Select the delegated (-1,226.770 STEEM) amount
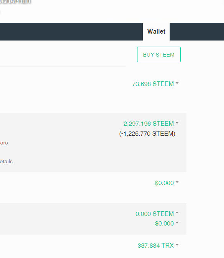Image resolution: width=224 pixels, height=258 pixels. point(147,134)
